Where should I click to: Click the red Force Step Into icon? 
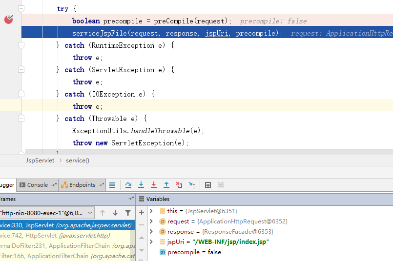154,185
